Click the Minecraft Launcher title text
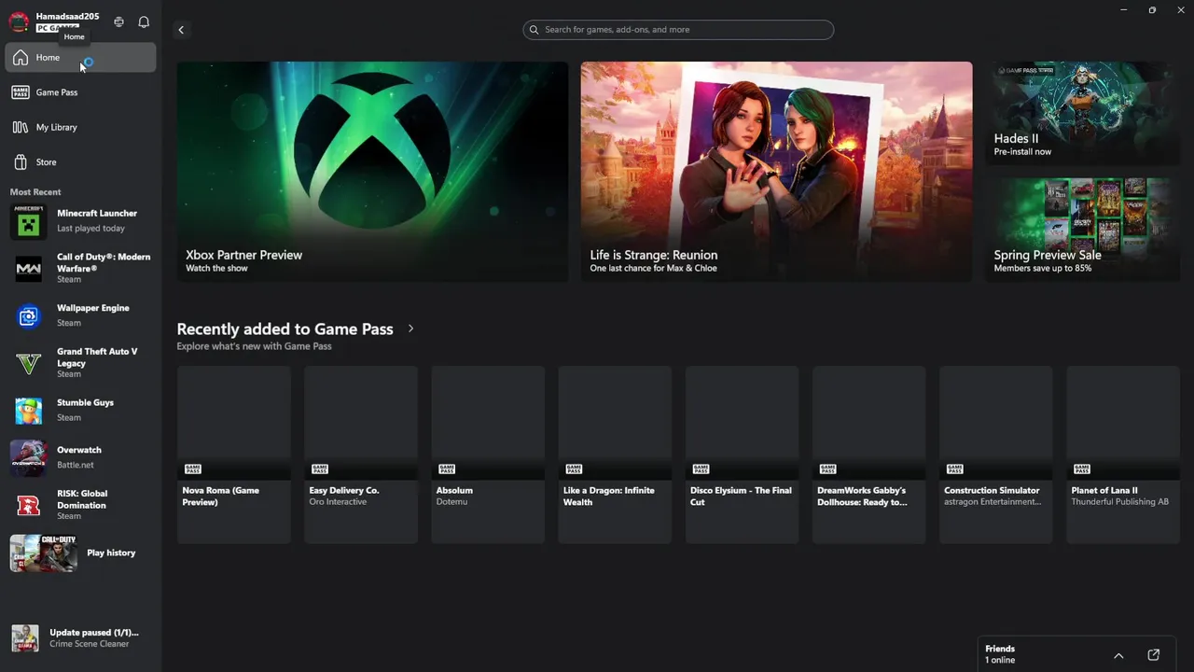Viewport: 1194px width, 672px height. (97, 214)
